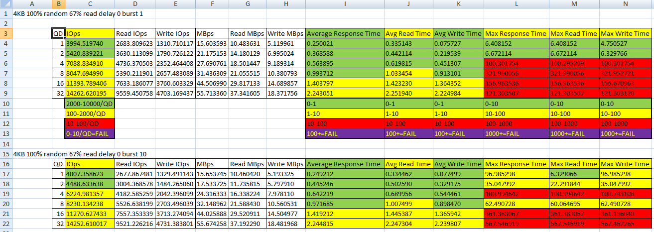Select cell with value 7088.834910
Screen dimensions: 654x232
tap(90, 63)
